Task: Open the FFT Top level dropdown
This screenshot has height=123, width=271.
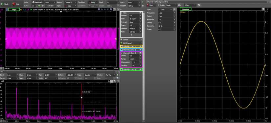Action: click(x=51, y=75)
